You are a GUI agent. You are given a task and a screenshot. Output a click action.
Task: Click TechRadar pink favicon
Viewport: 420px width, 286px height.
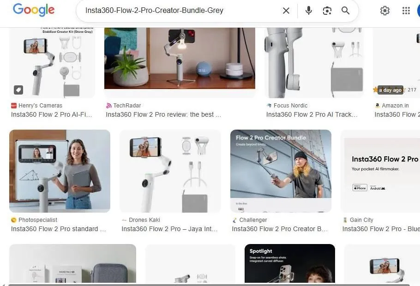pos(109,106)
